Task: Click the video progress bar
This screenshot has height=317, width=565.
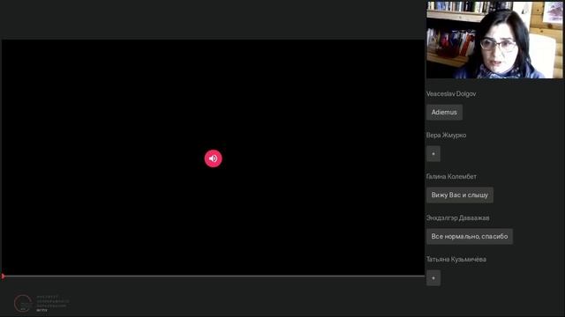Action: [x=213, y=276]
